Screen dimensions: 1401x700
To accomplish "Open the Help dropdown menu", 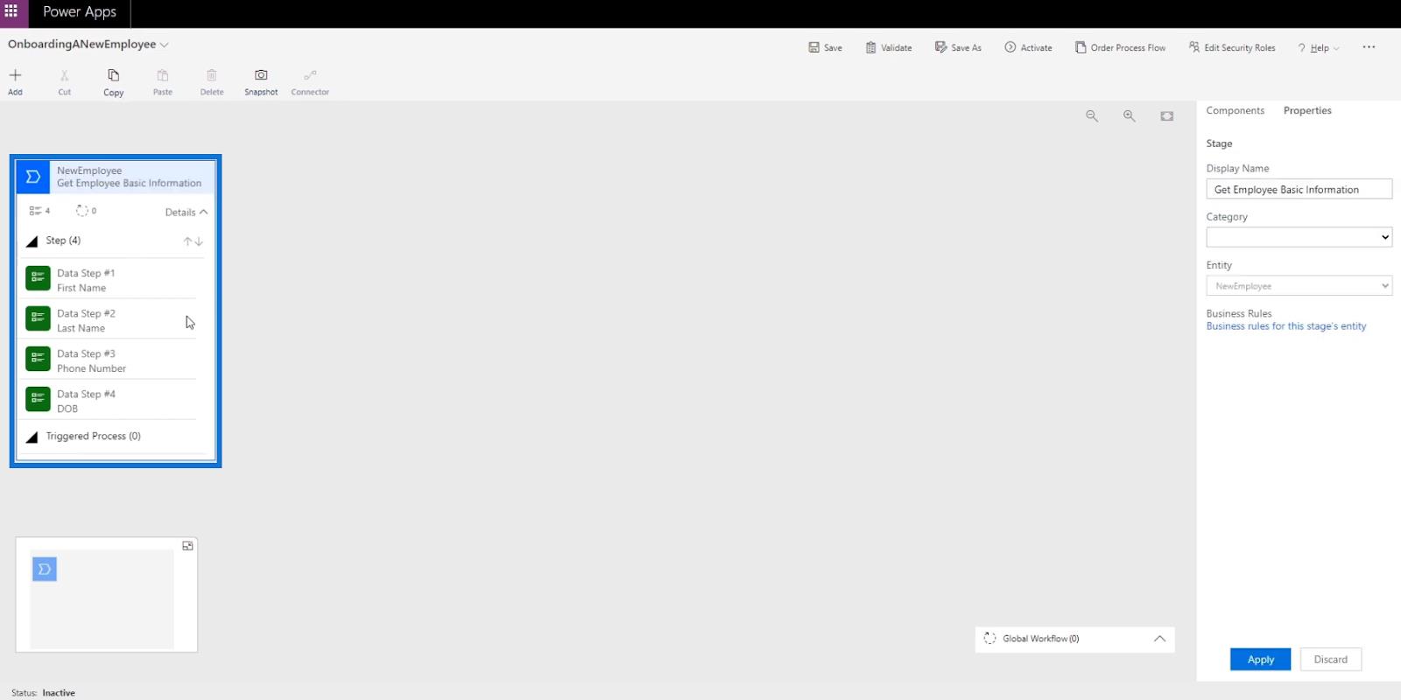I will pos(1318,48).
